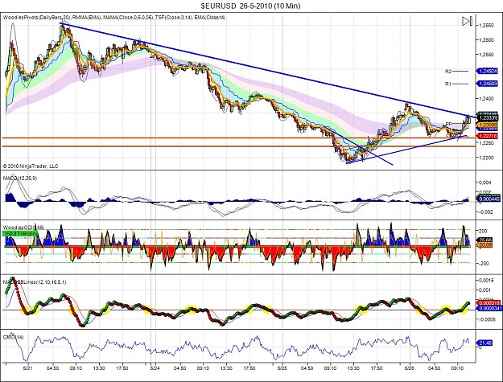Click the 200 level on CCI axis
Screen dimensions: 503x382
(x=483, y=231)
